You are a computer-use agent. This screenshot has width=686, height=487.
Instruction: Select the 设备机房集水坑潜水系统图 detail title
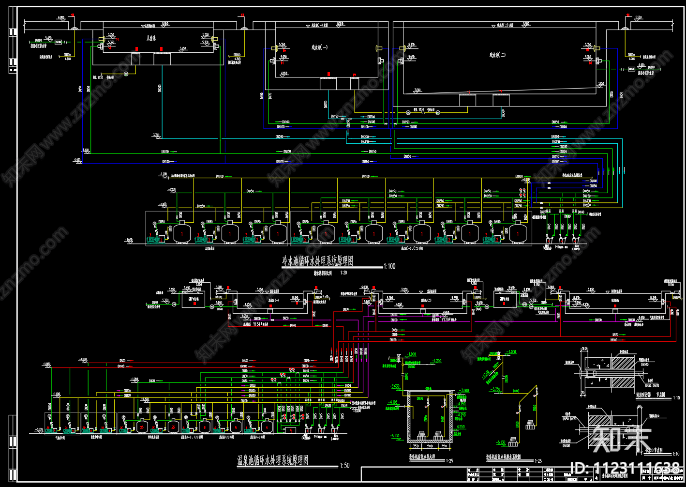click(504, 457)
